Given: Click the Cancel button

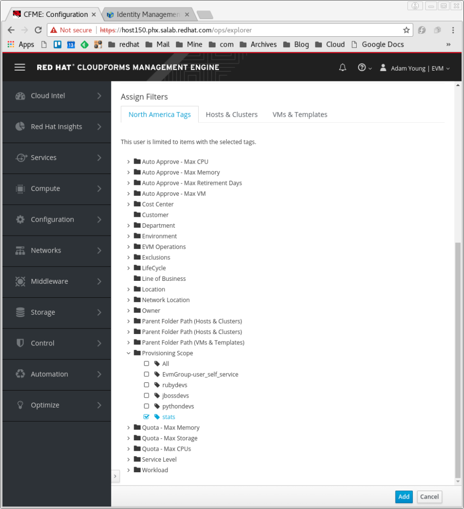Looking at the screenshot, I should pos(429,497).
